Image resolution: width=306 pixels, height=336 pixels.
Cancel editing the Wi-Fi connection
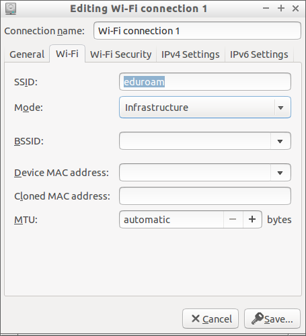coord(211,319)
